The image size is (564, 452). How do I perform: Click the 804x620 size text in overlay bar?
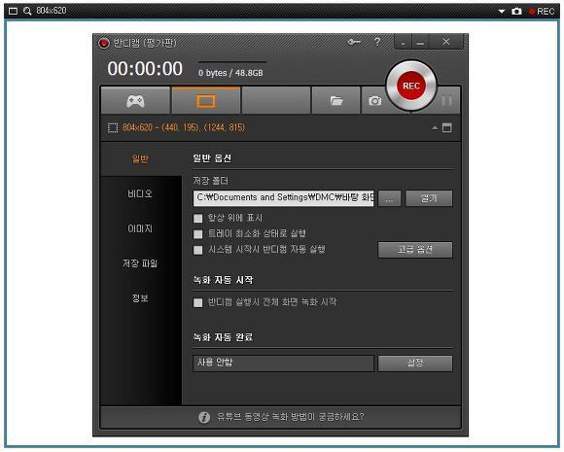pos(52,11)
